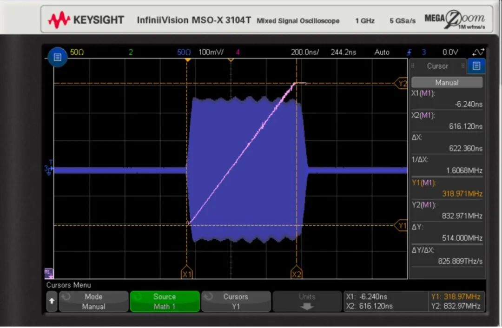Click the Y1 value 318.971MHz

click(462, 194)
